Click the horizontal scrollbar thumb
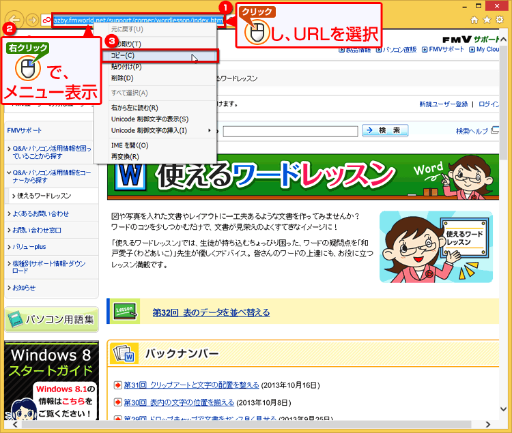This screenshot has height=433, width=512. point(246,425)
